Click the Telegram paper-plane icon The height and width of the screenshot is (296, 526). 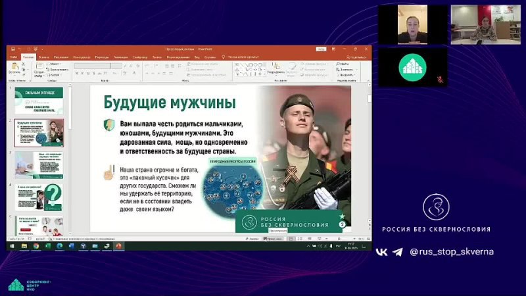pyautogui.click(x=398, y=252)
